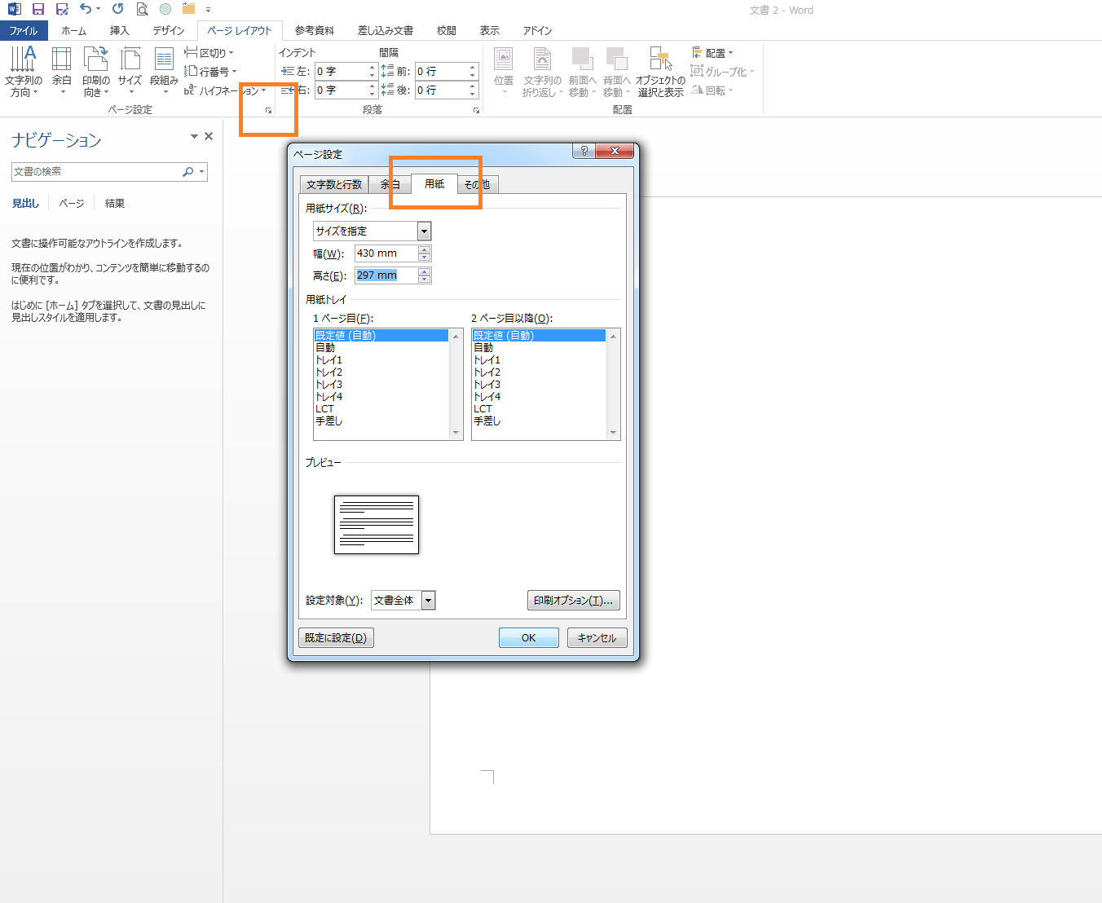Click the 位置 position tool
This screenshot has width=1102, height=903.
click(x=504, y=72)
